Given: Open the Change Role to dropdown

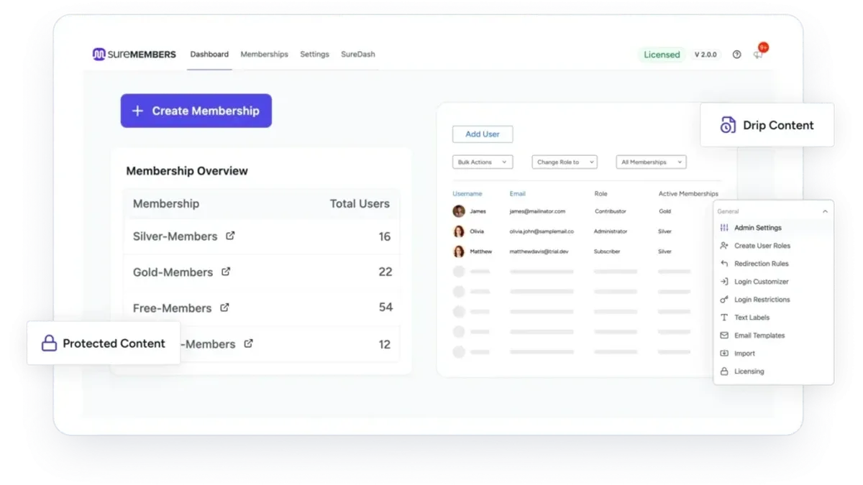Looking at the screenshot, I should tap(565, 162).
